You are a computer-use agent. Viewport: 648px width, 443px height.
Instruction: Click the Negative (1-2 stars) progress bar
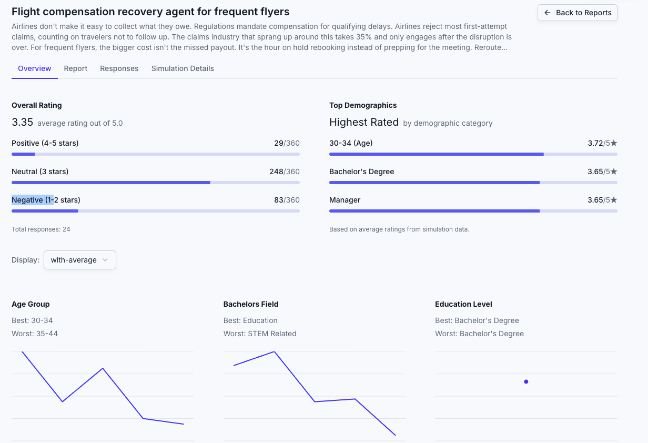click(x=156, y=211)
